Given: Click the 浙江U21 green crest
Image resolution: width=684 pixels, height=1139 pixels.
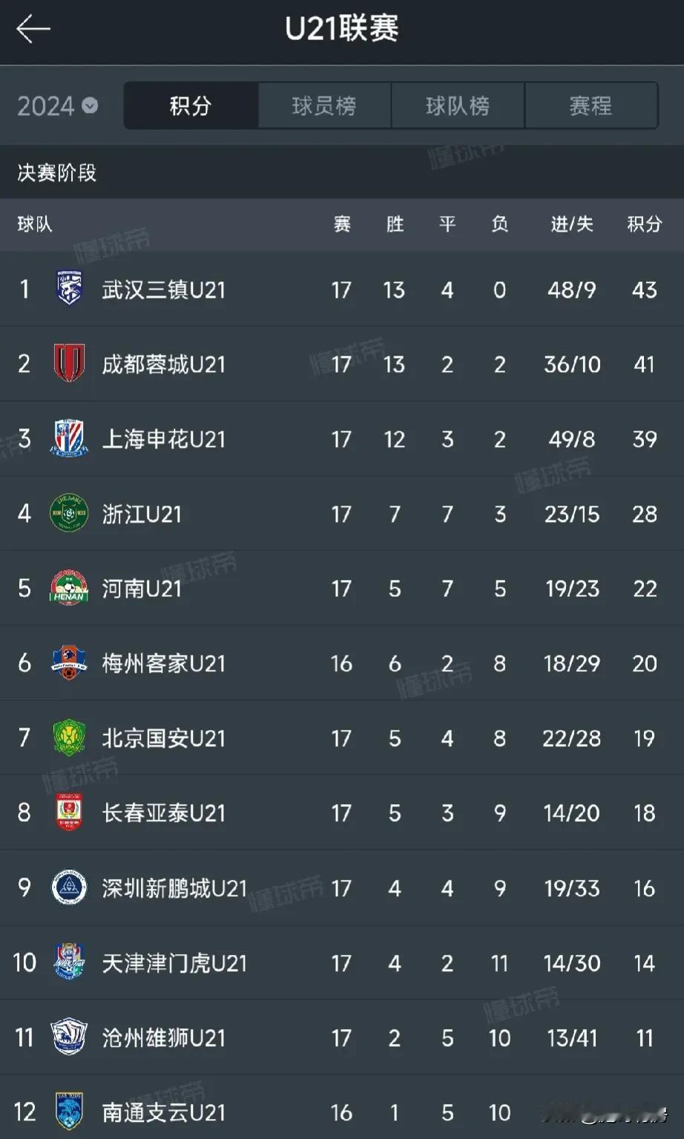Looking at the screenshot, I should click(69, 513).
